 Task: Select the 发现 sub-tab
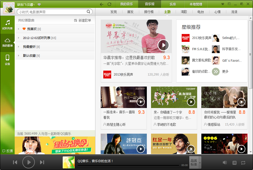pyautogui.click(x=114, y=12)
